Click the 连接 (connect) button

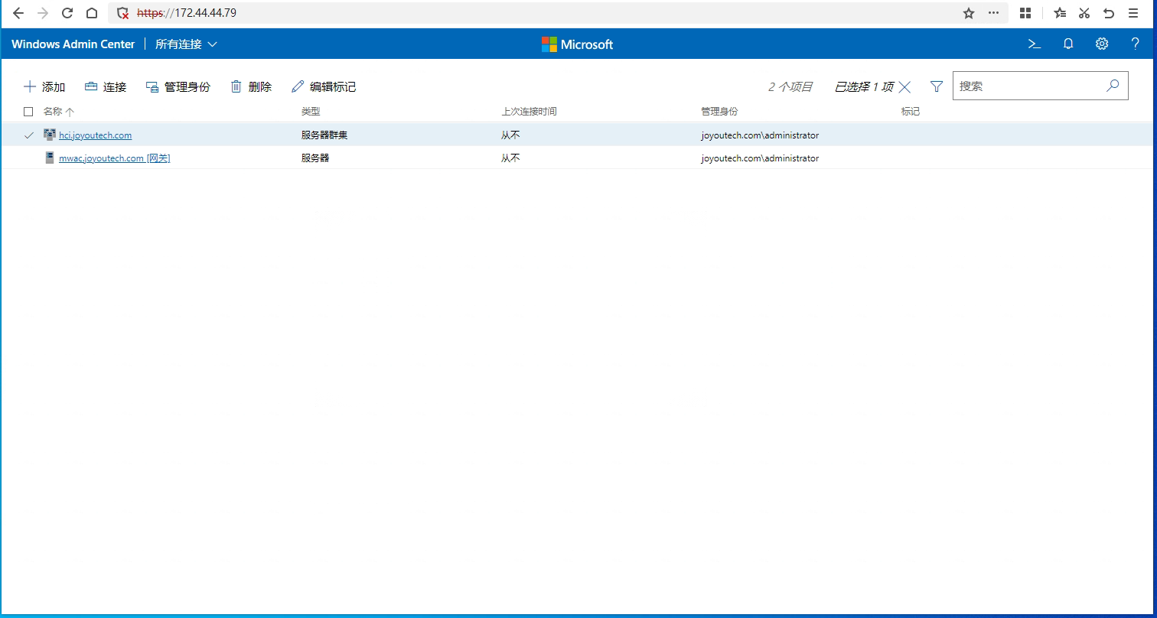(x=106, y=87)
